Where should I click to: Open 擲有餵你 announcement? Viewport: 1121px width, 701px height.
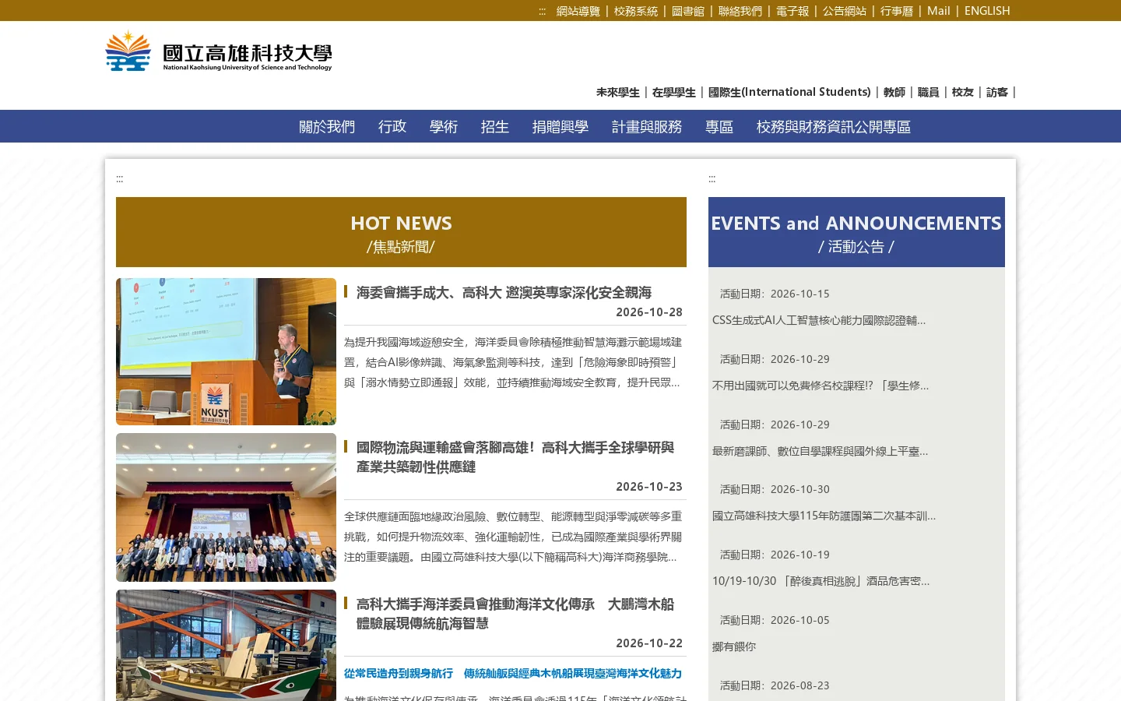point(734,646)
